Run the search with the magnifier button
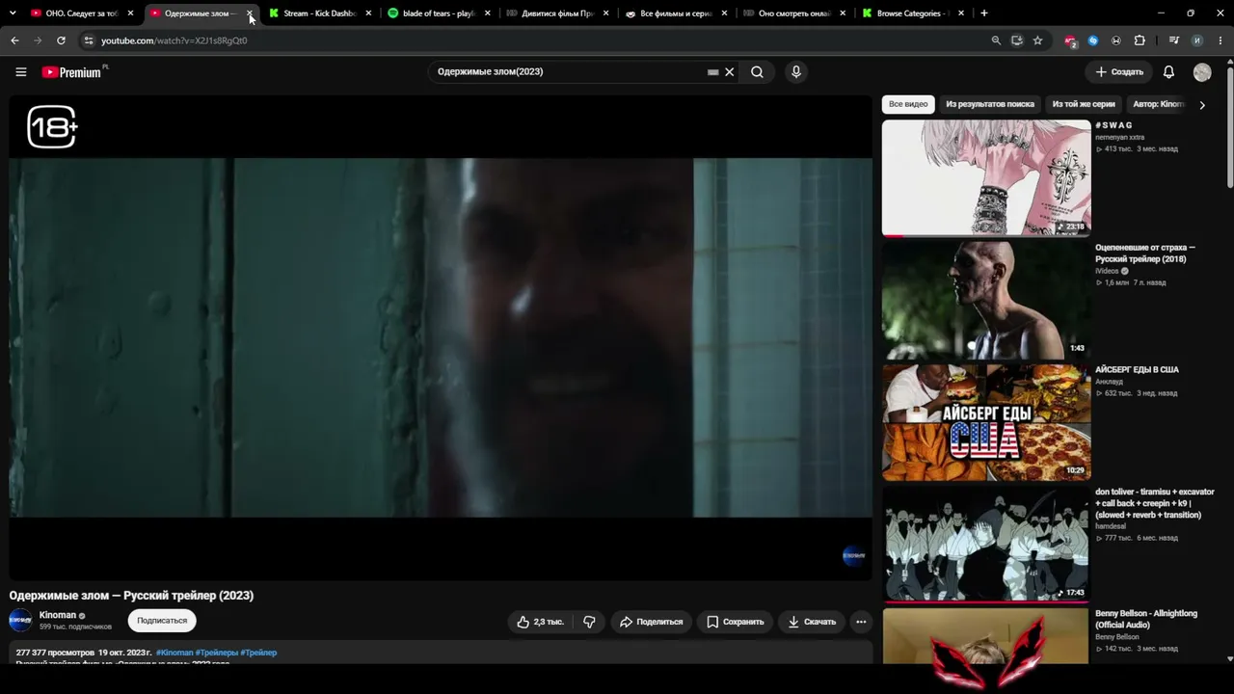The image size is (1234, 694). [x=757, y=72]
